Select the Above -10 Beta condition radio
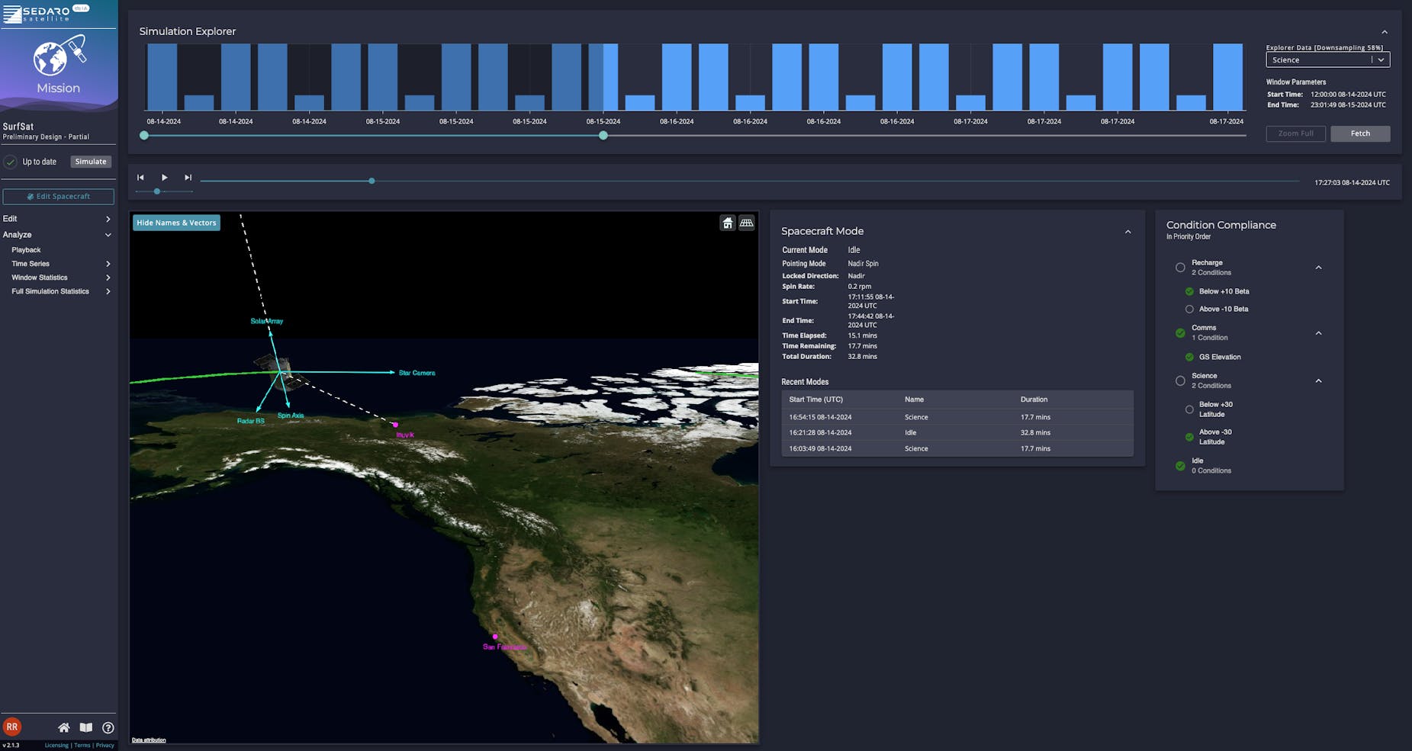This screenshot has width=1412, height=751. [1189, 309]
